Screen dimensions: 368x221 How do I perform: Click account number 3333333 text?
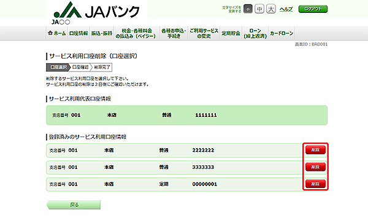click(x=203, y=167)
